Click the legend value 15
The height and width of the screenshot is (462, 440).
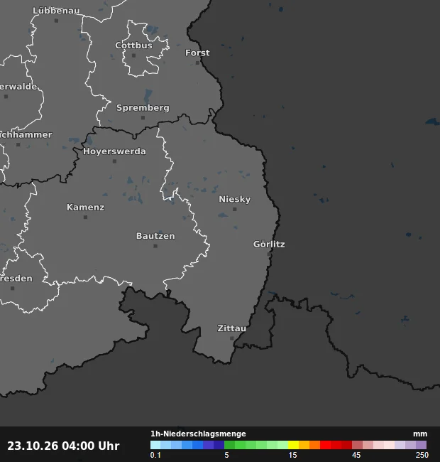tap(292, 455)
